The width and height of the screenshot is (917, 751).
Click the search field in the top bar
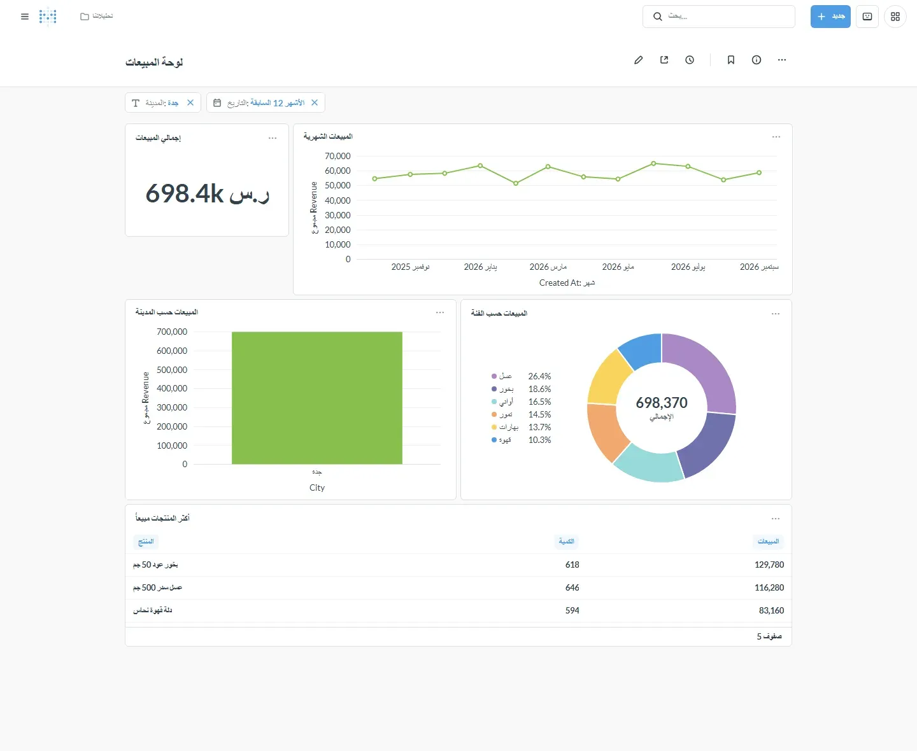coord(719,17)
